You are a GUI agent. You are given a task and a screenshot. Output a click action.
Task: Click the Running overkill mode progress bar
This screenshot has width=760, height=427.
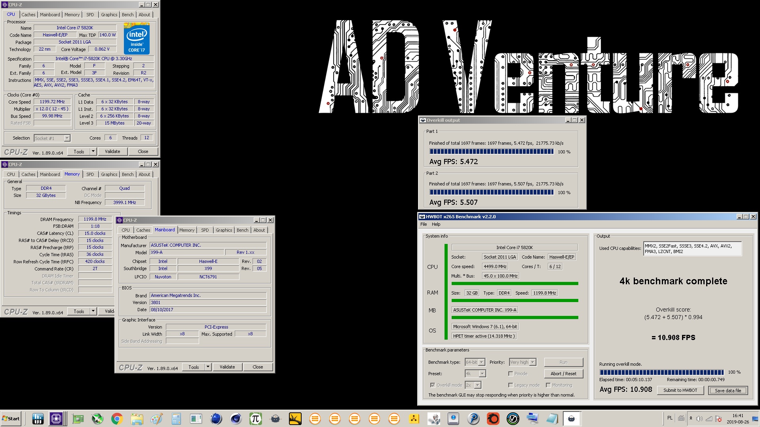(x=661, y=372)
